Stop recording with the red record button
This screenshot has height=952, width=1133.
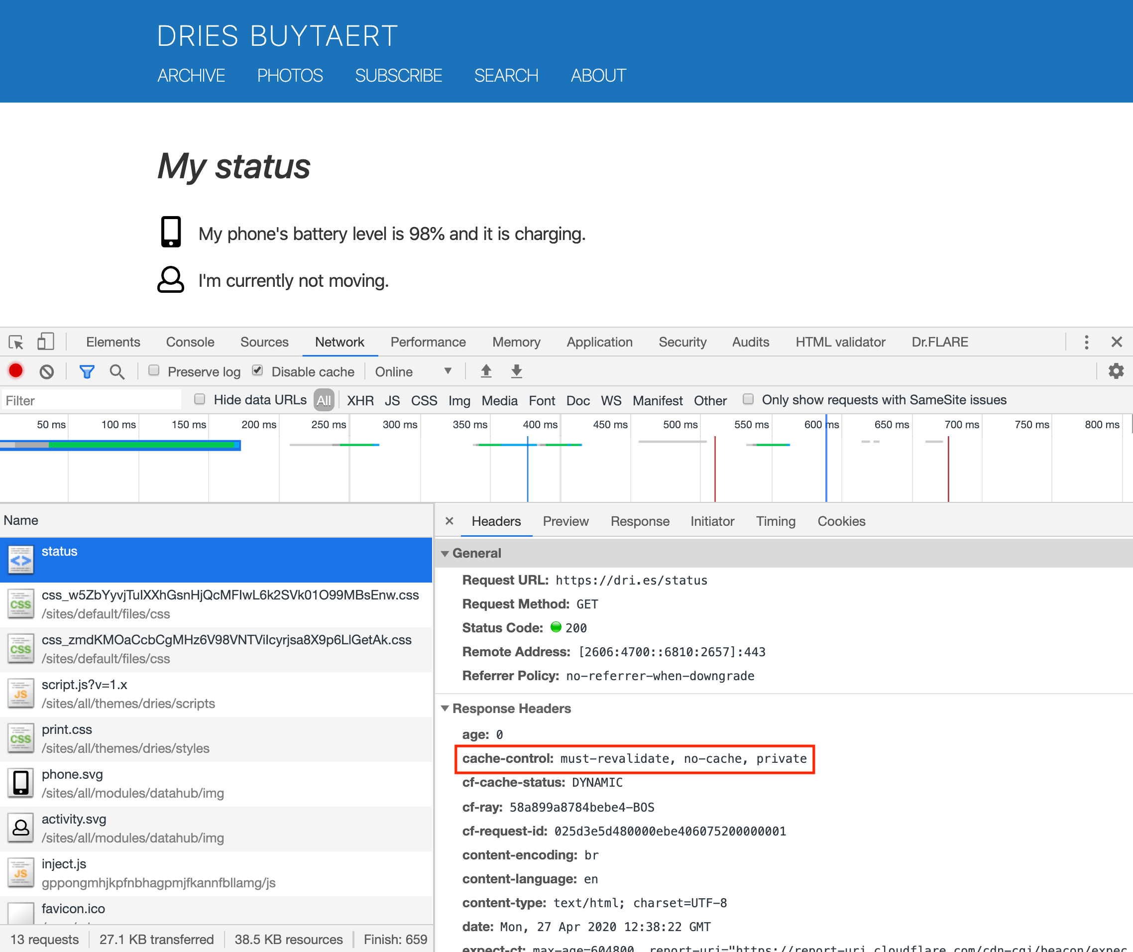tap(15, 371)
